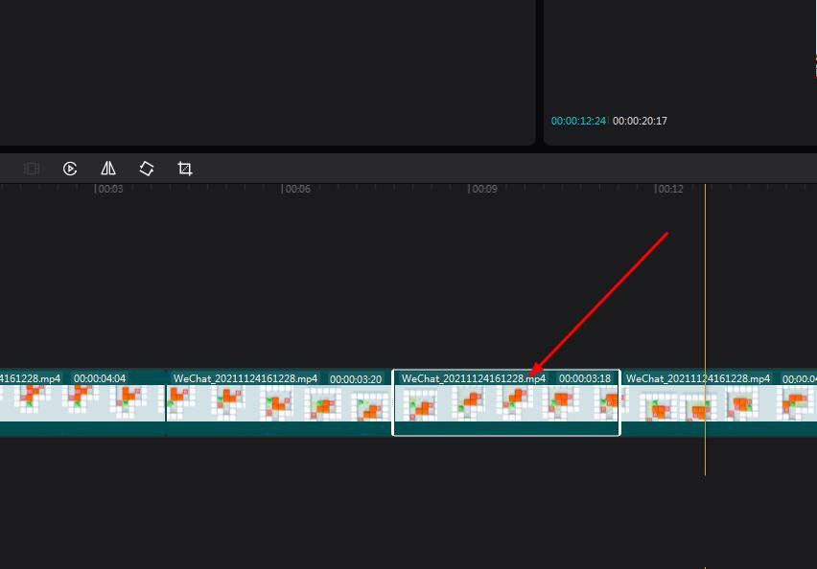
Task: Select the clip with duration 00:00:04:04
Action: pyautogui.click(x=82, y=402)
